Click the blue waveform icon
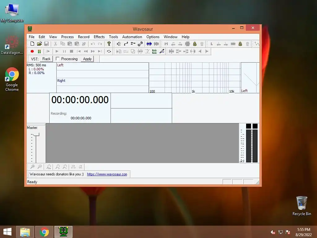317x238 pixels. pos(149,44)
